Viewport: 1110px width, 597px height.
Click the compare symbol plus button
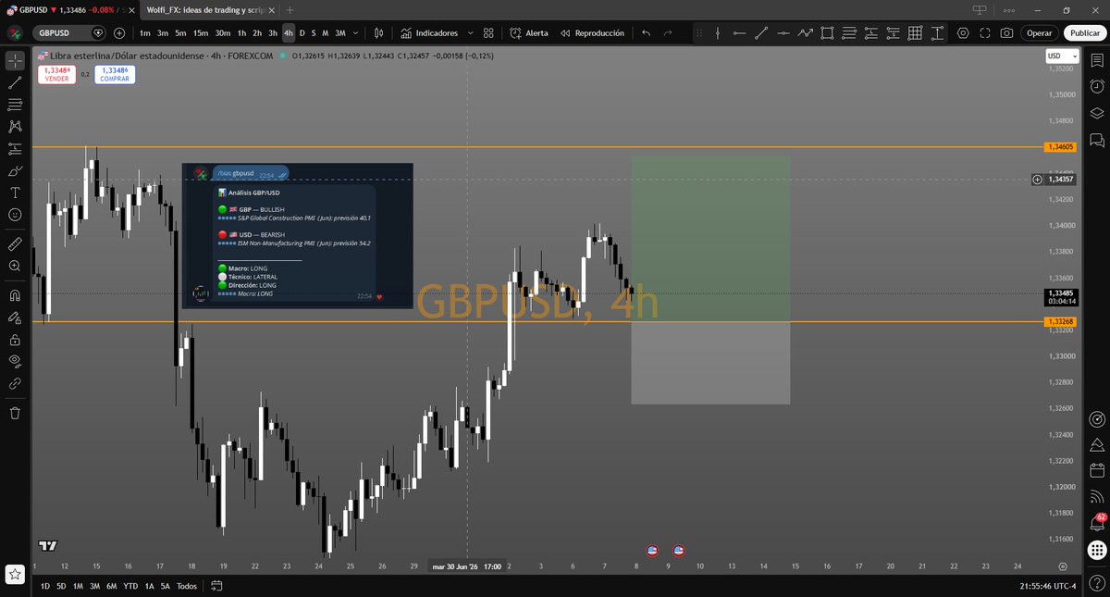(119, 32)
